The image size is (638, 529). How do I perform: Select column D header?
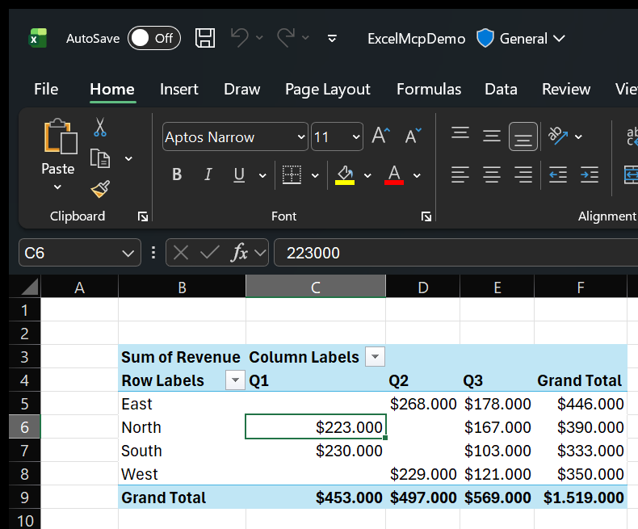pyautogui.click(x=422, y=288)
